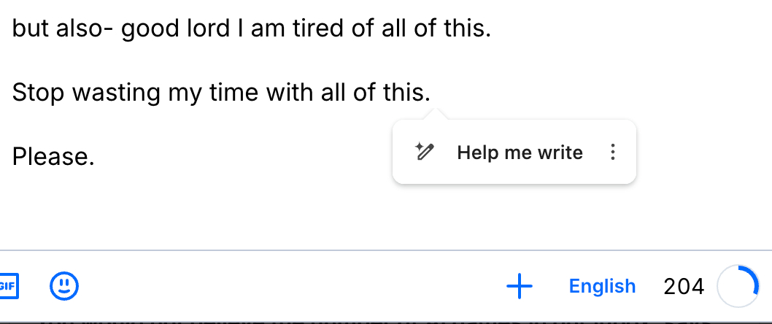Click the 204 remaining characters counter

click(684, 287)
